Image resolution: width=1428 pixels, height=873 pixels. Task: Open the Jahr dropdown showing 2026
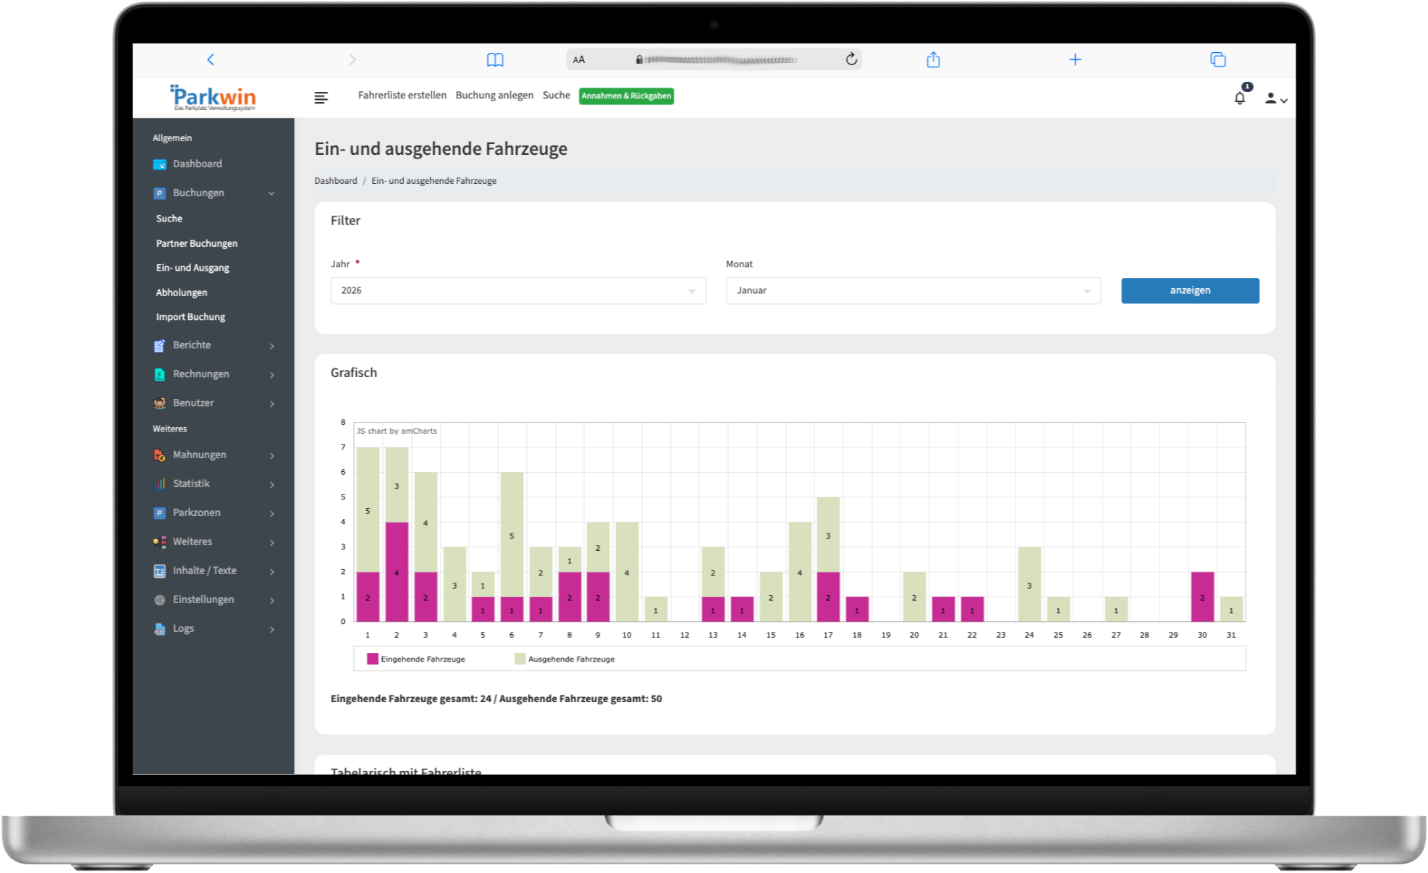[x=517, y=290]
